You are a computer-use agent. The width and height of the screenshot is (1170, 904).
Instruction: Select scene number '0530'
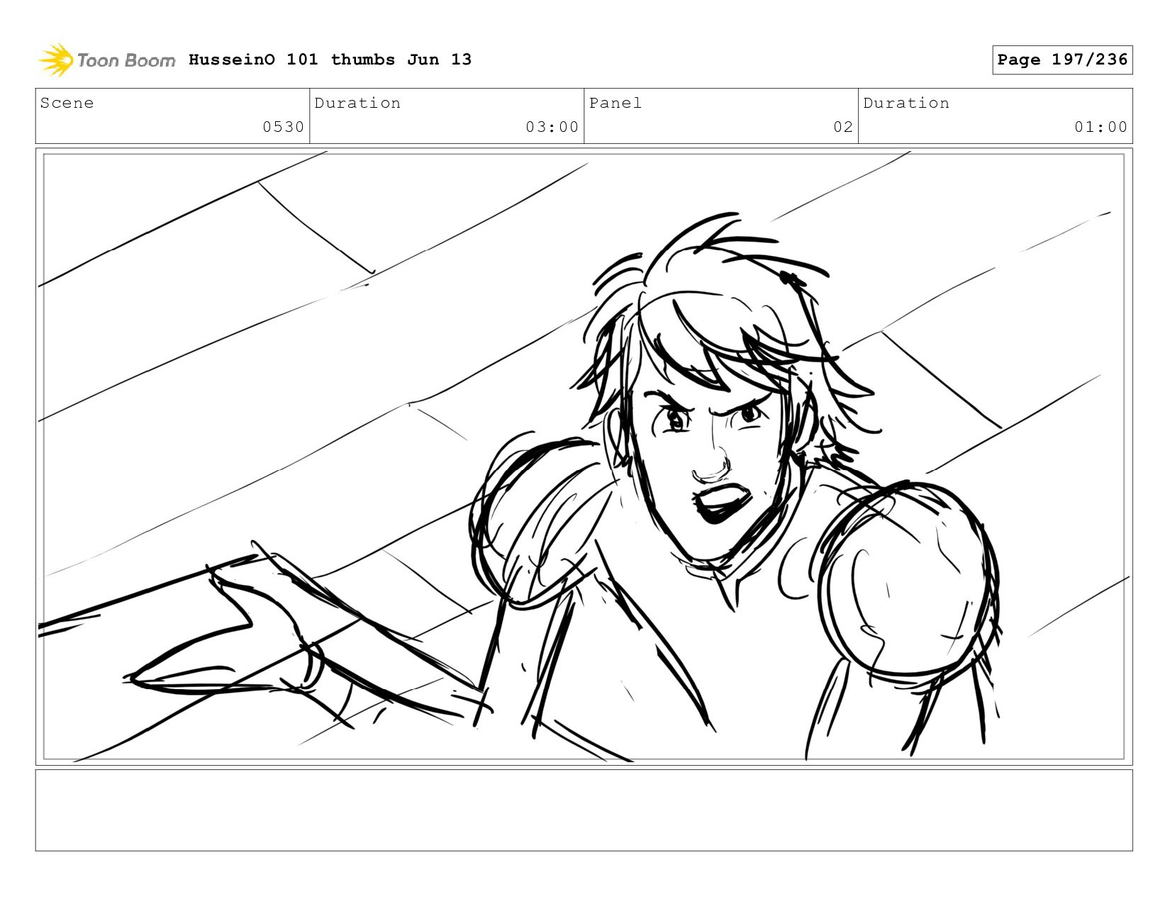coord(284,127)
